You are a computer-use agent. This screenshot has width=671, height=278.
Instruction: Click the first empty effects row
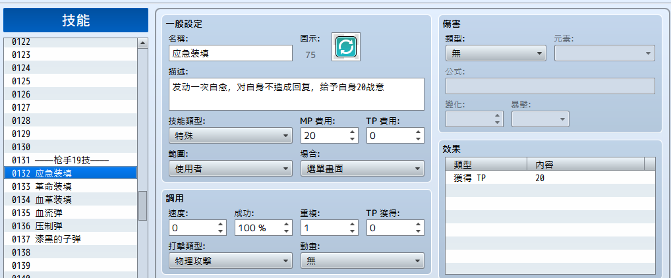(x=550, y=191)
